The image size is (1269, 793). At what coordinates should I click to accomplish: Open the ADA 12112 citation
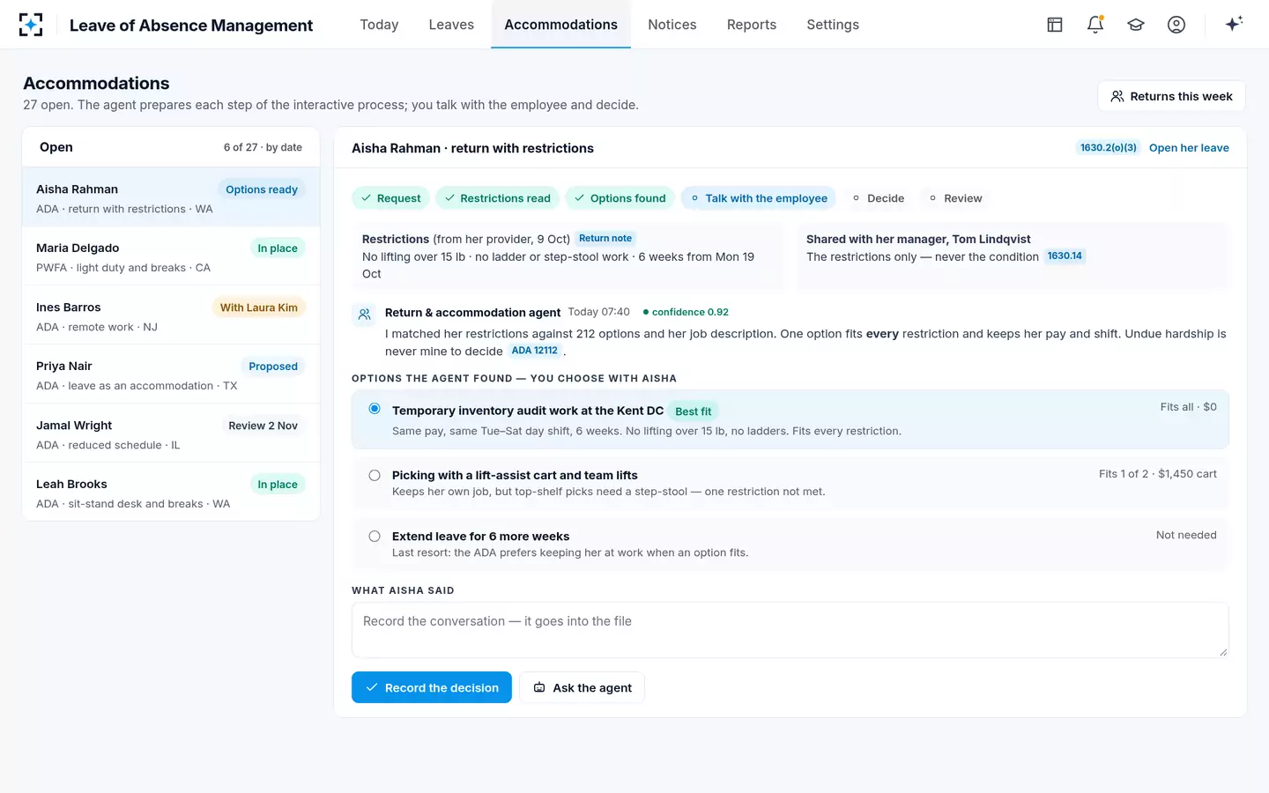pyautogui.click(x=535, y=351)
